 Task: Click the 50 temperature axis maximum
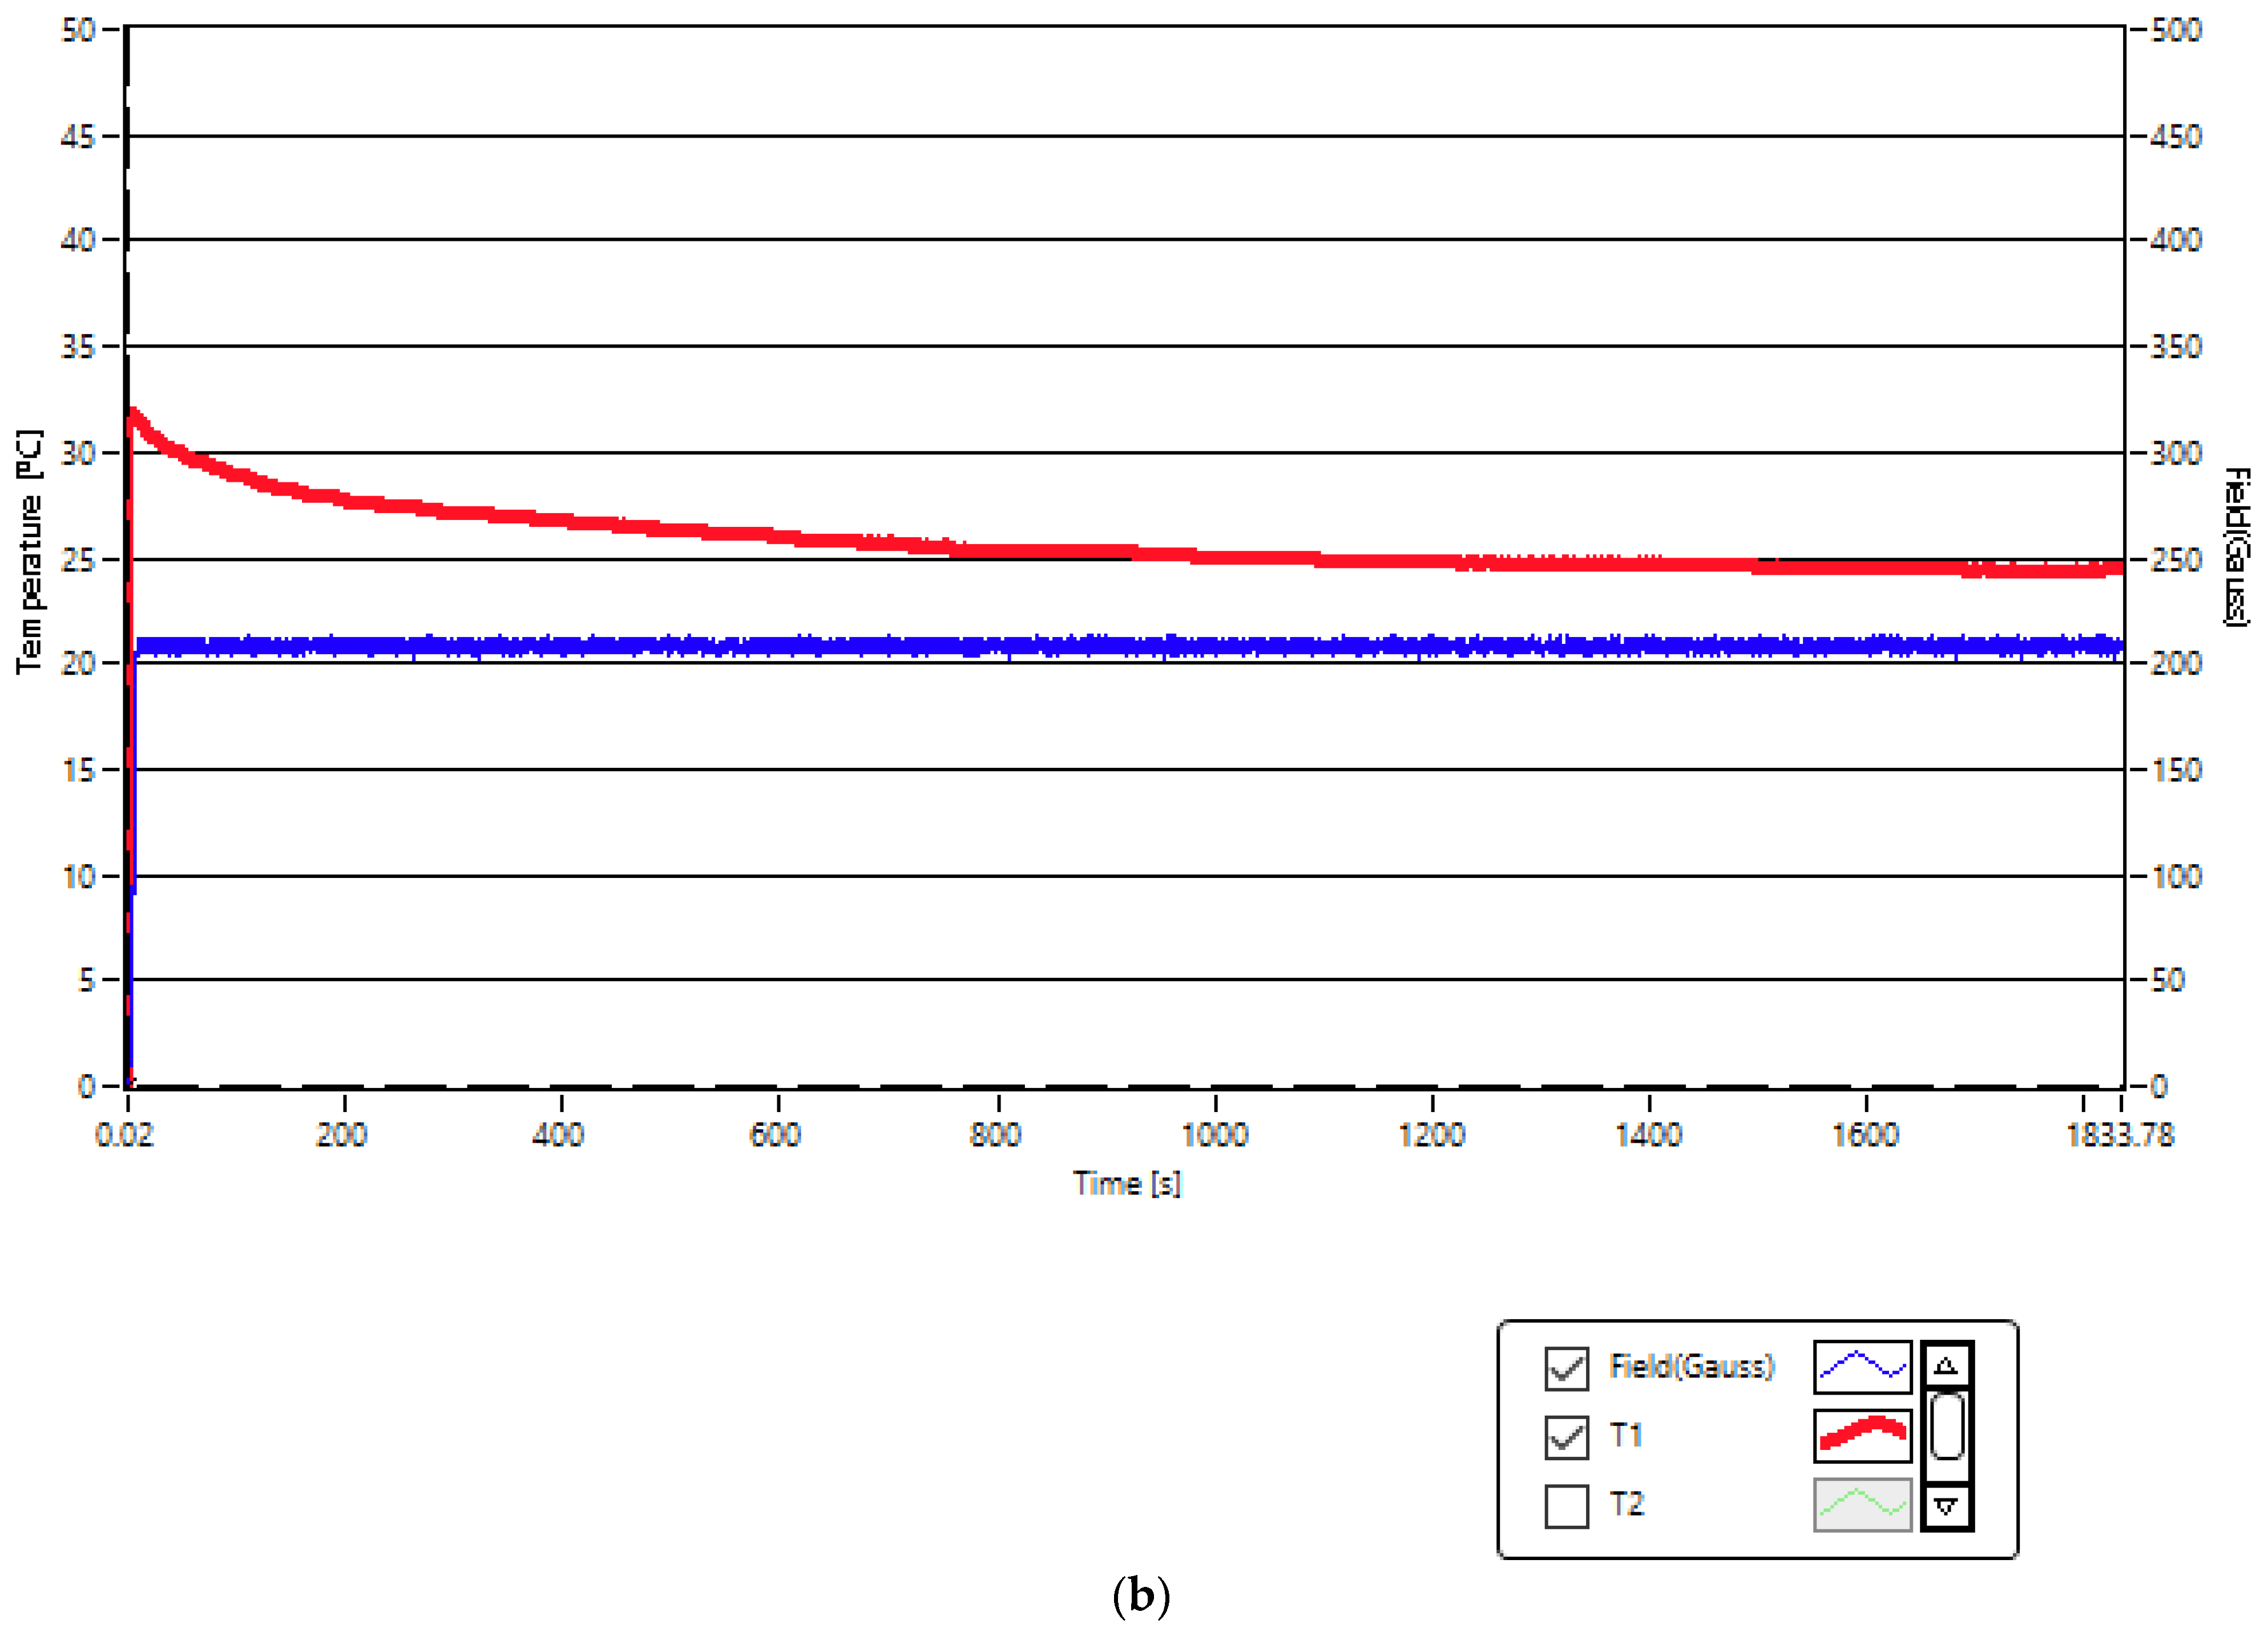78,30
